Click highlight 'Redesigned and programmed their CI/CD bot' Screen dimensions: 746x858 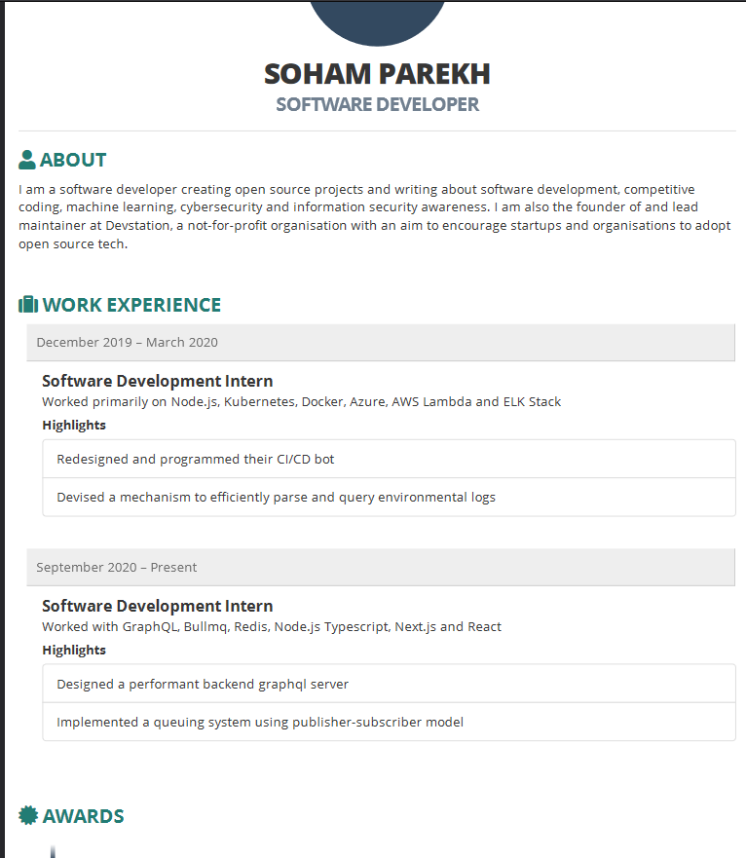click(390, 459)
